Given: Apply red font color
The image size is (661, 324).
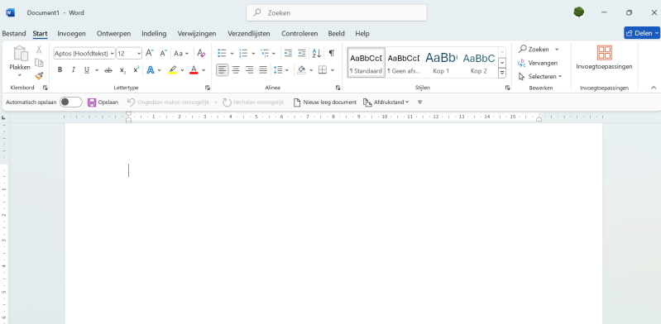Looking at the screenshot, I should tap(194, 70).
